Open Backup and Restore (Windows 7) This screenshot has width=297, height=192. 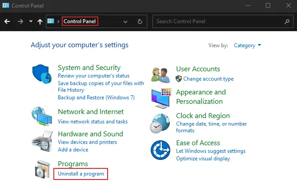[x=96, y=98]
